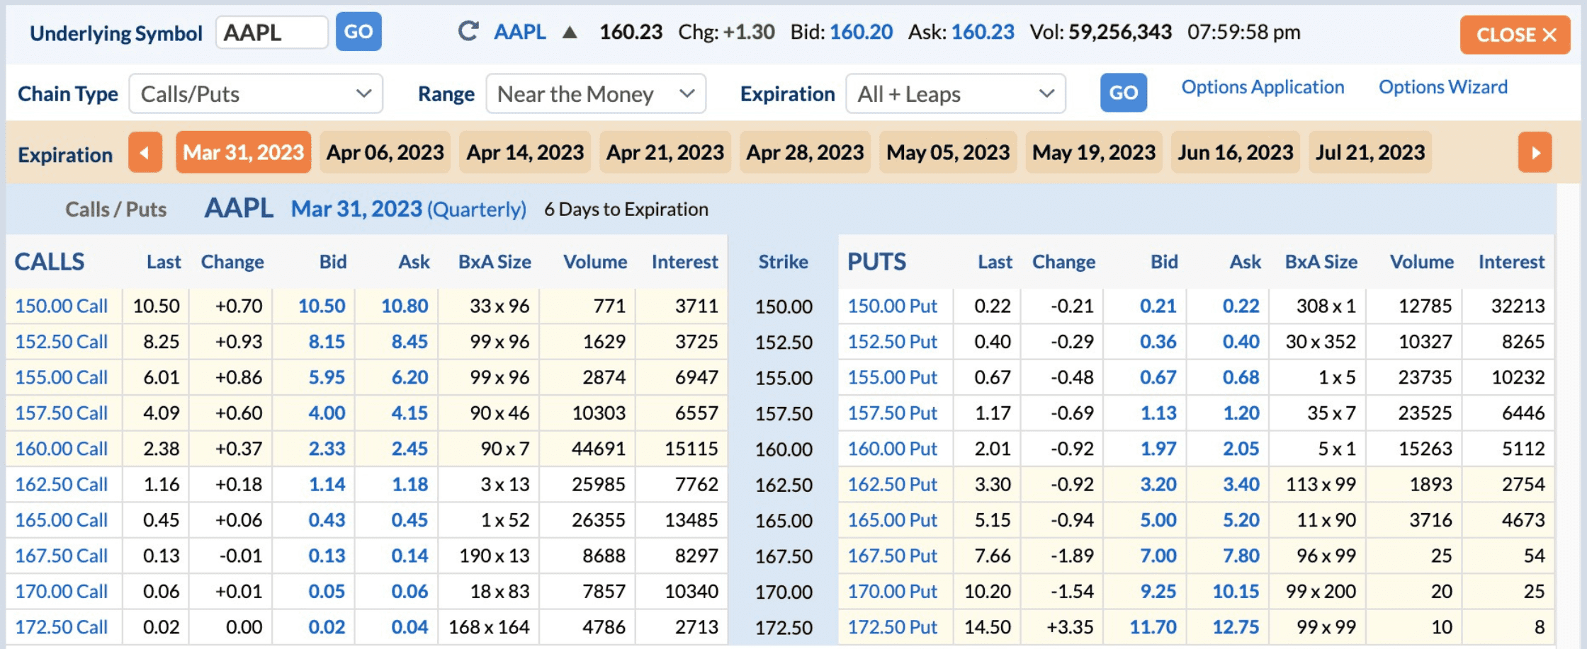Click the 160.00 Call bid 2.33

pos(327,449)
